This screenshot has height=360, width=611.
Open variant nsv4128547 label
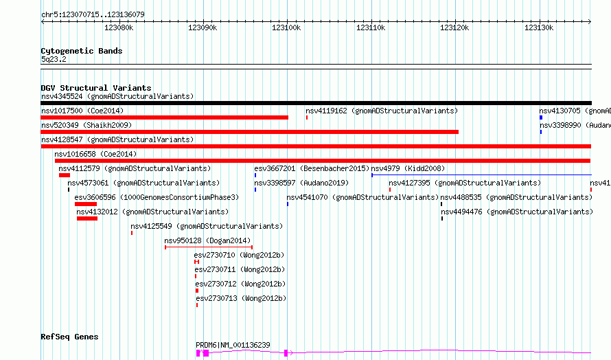pyautogui.click(x=117, y=139)
